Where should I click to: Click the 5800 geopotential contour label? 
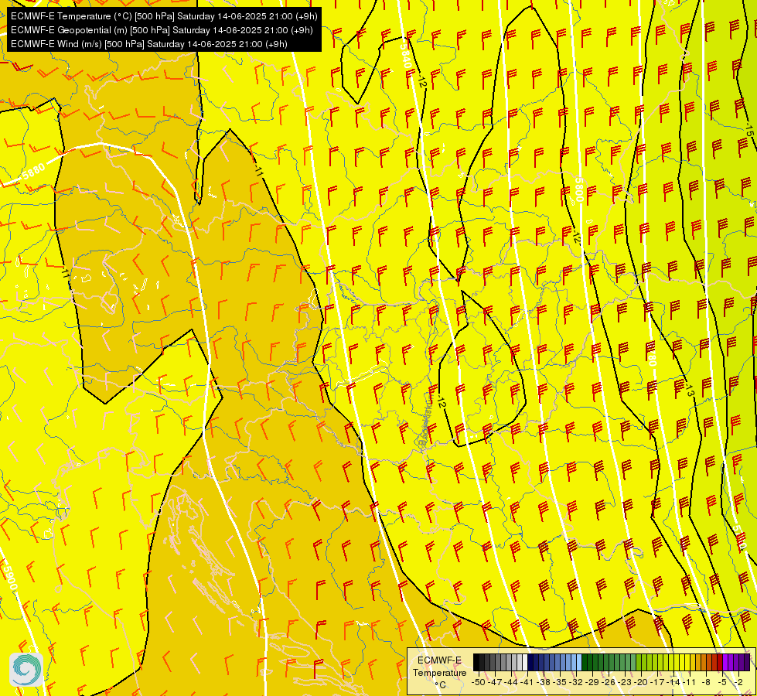click(x=579, y=189)
